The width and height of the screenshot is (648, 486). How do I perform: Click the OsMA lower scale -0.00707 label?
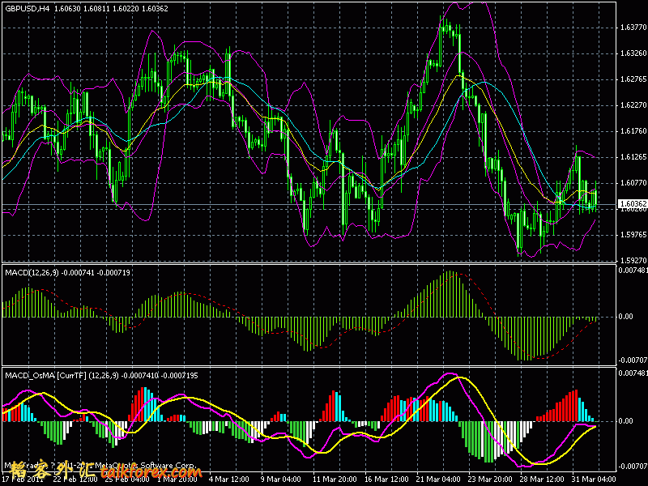click(632, 467)
